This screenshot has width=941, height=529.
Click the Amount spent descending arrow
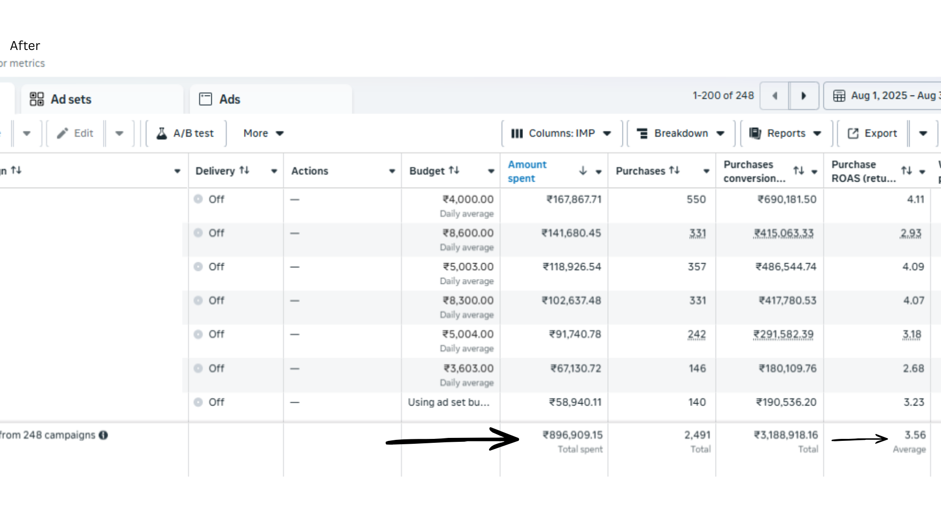click(x=583, y=171)
